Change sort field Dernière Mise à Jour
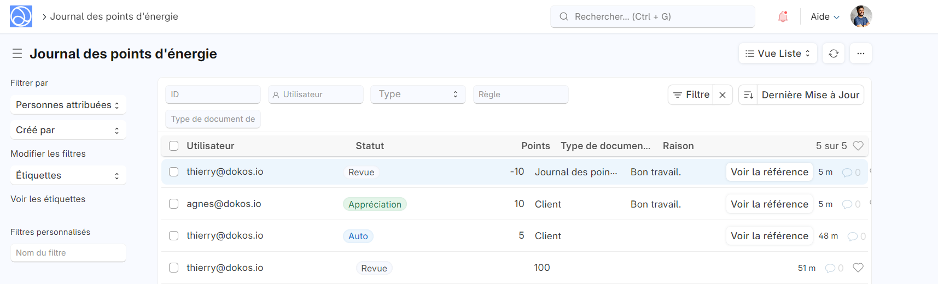Viewport: 938px width, 284px height. pyautogui.click(x=811, y=95)
